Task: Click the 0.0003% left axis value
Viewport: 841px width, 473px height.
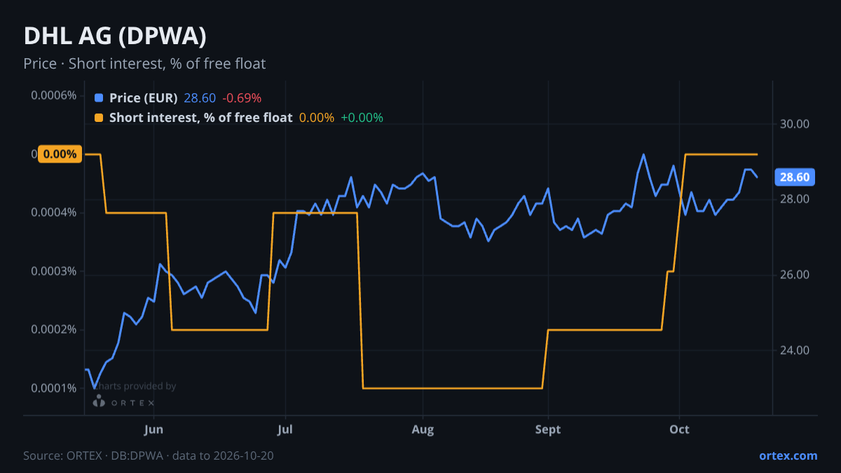Action: click(53, 271)
